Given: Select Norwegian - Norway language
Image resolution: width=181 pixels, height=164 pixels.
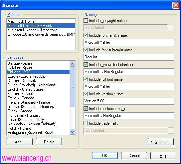Looking at the screenshot, I should [x=38, y=124].
